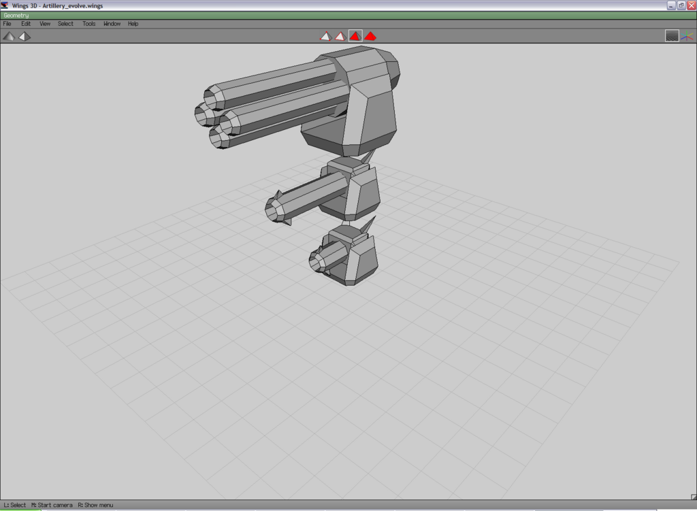The image size is (697, 511).
Task: Restore down the Wings 3D window
Action: [681, 5]
